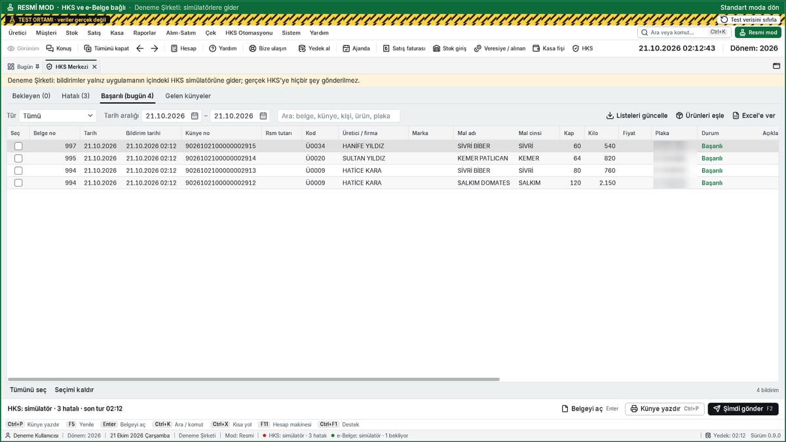Click the Tümünü kapat toolbar icon
This screenshot has width=786, height=442.
point(88,48)
